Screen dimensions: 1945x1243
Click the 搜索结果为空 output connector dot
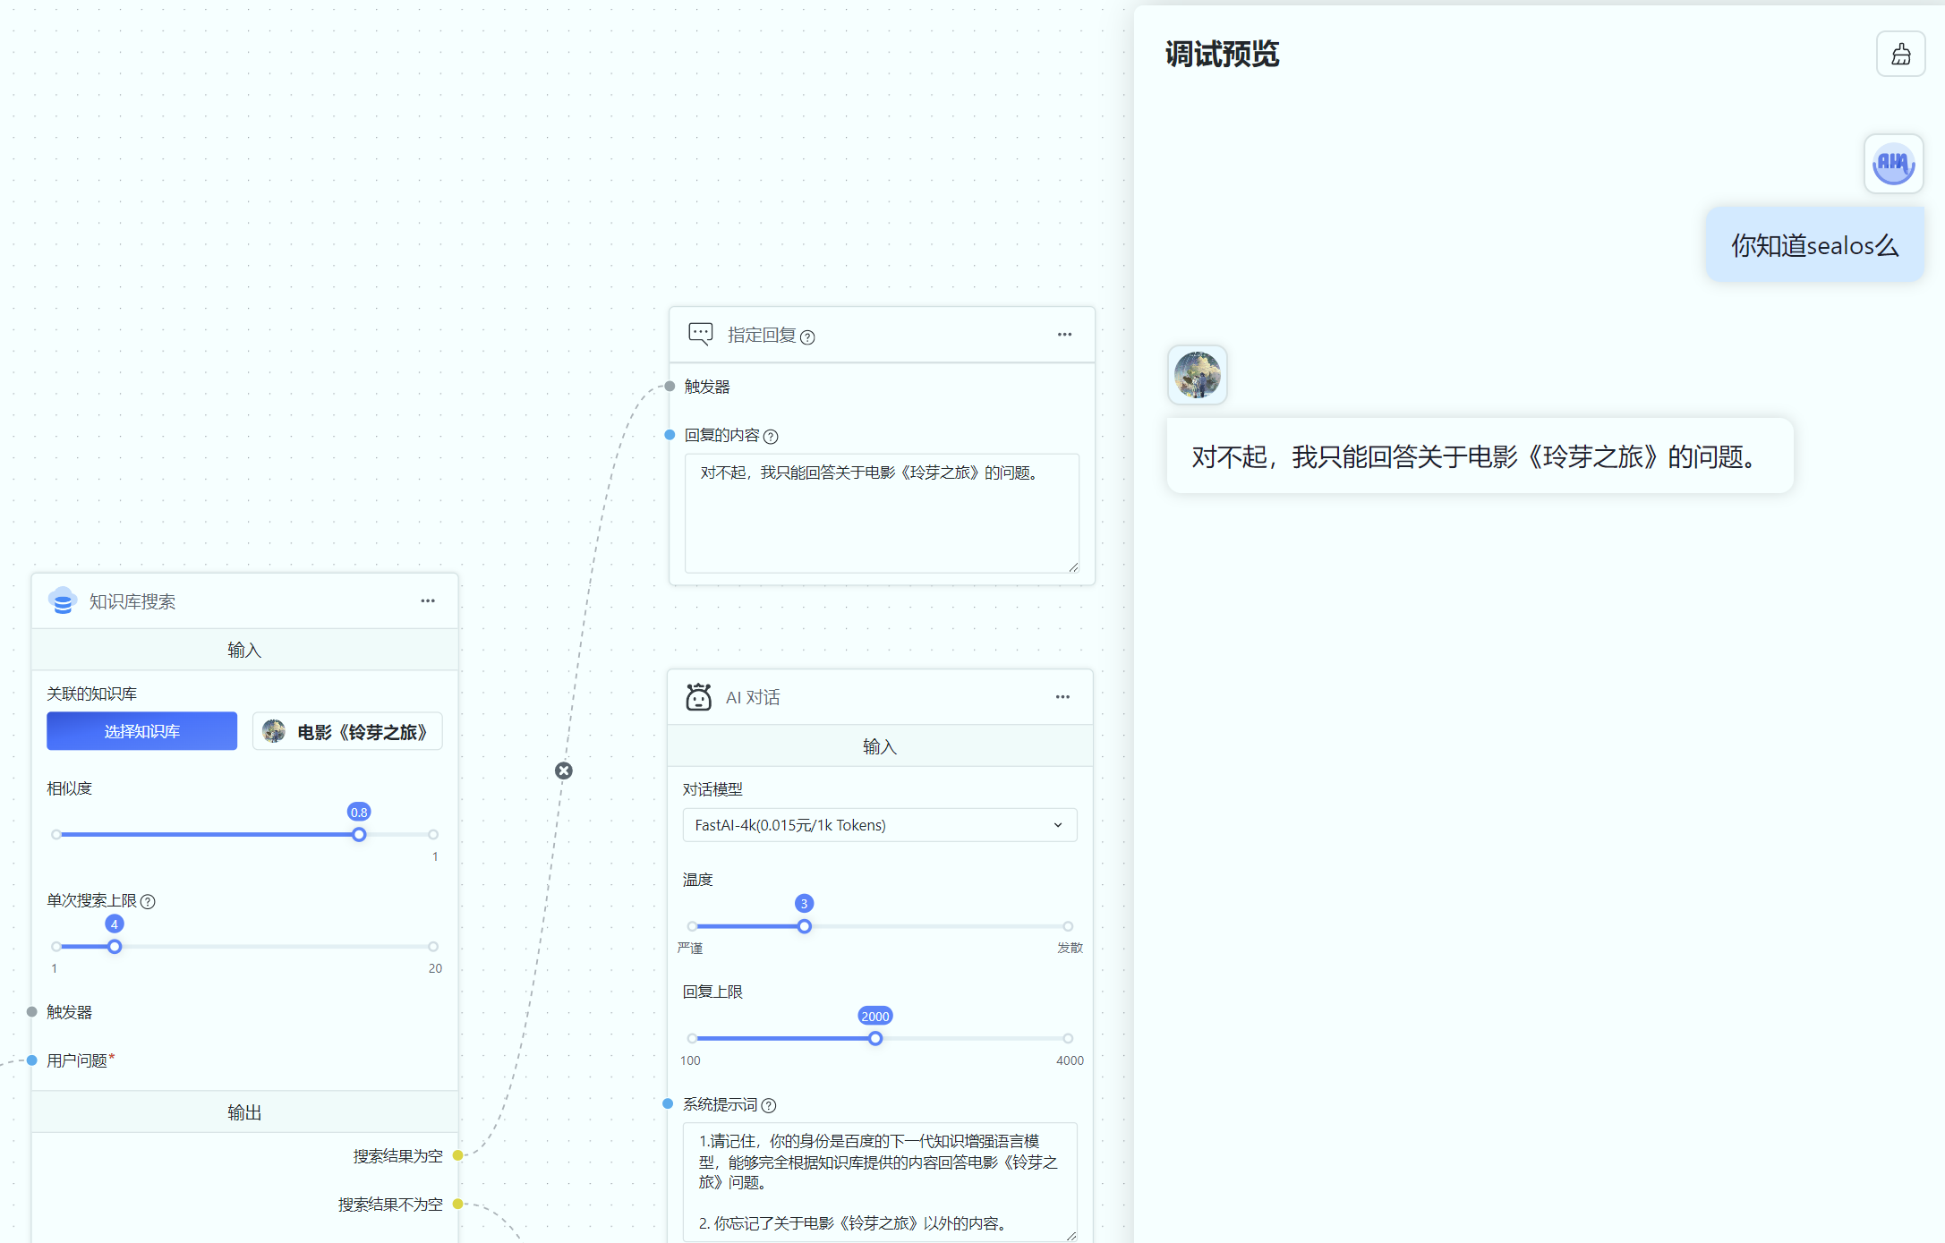458,1155
